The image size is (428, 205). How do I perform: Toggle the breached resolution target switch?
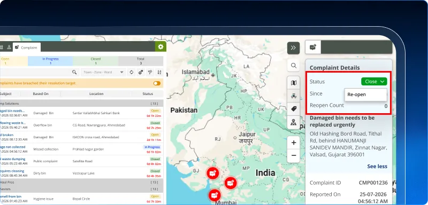click(157, 83)
